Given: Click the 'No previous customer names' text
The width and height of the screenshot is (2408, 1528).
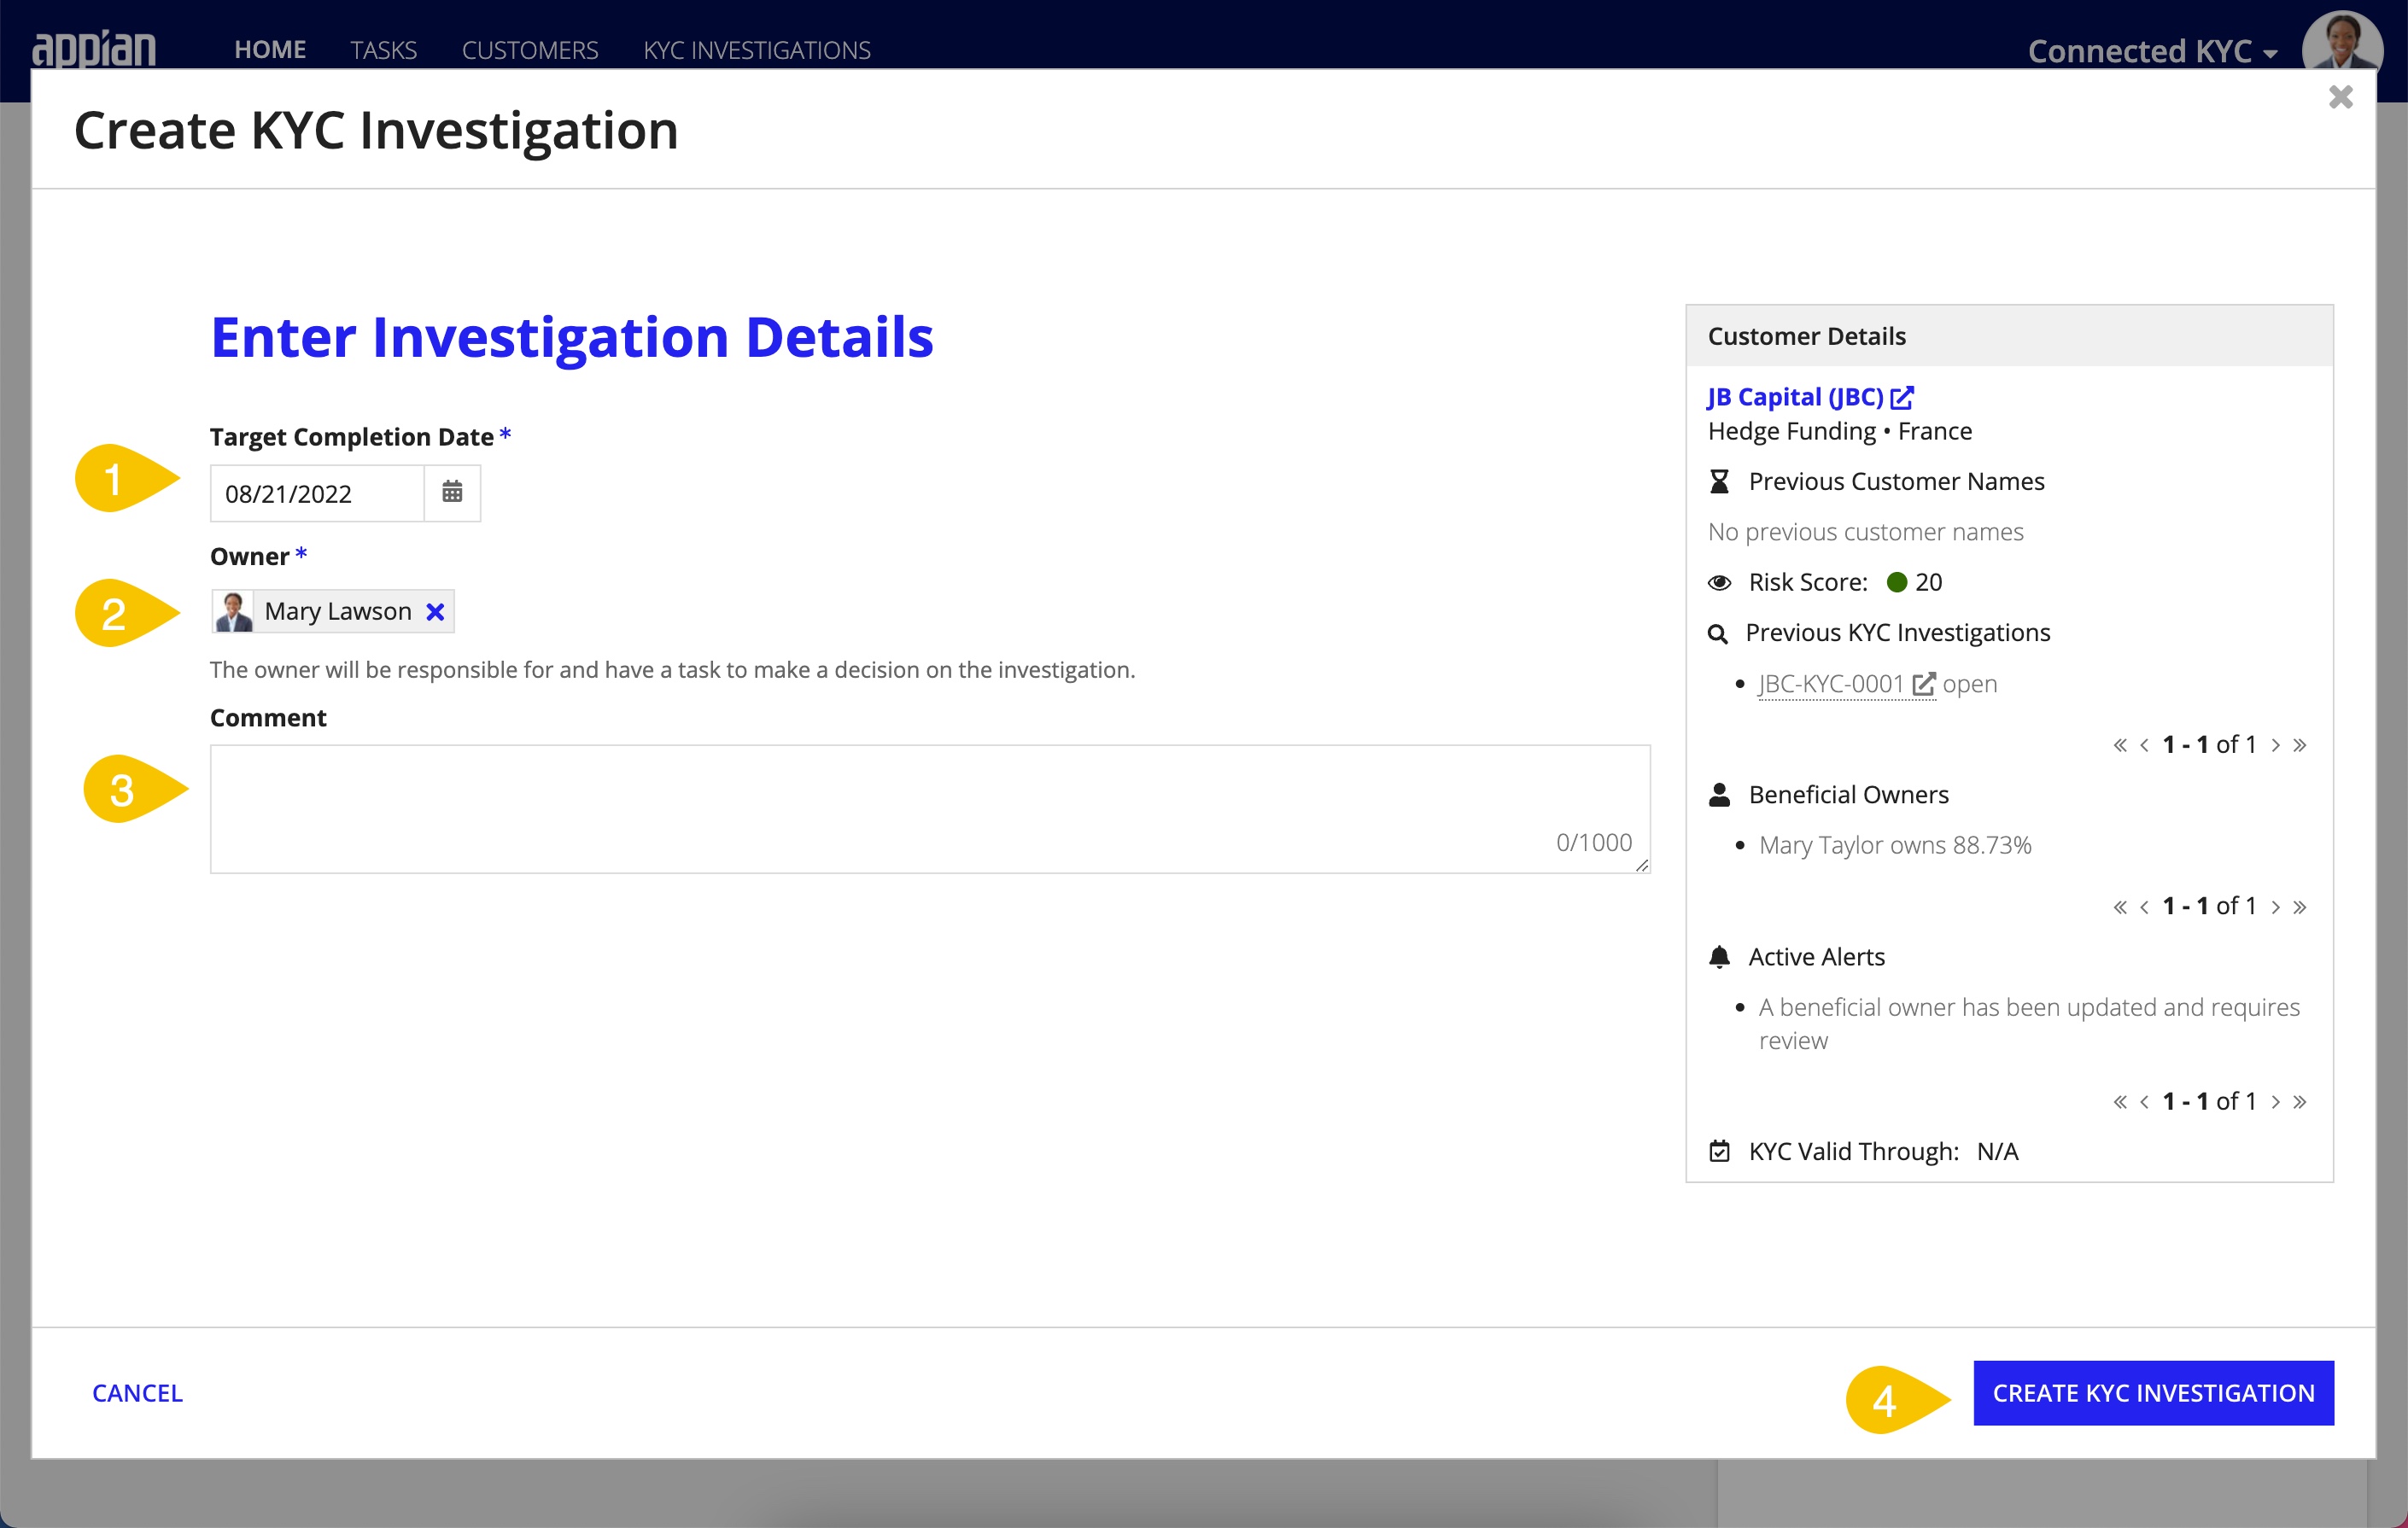Looking at the screenshot, I should click(x=1865, y=532).
